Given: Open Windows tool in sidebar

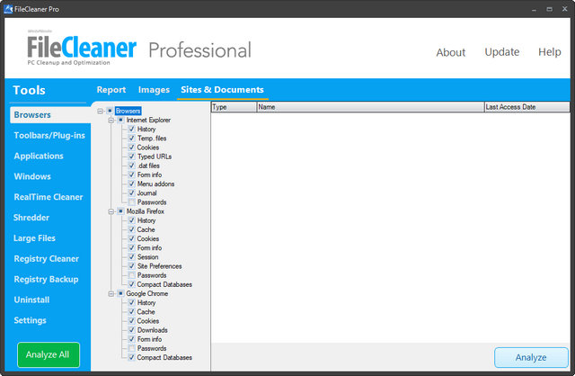Looking at the screenshot, I should pos(32,176).
